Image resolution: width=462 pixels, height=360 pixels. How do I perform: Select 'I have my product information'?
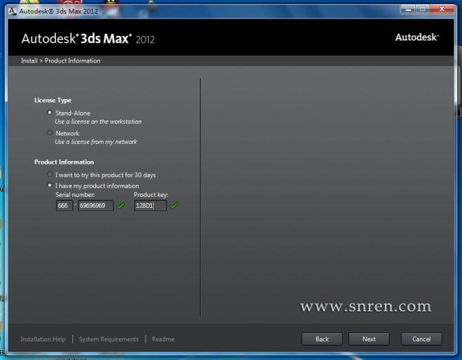pos(50,185)
